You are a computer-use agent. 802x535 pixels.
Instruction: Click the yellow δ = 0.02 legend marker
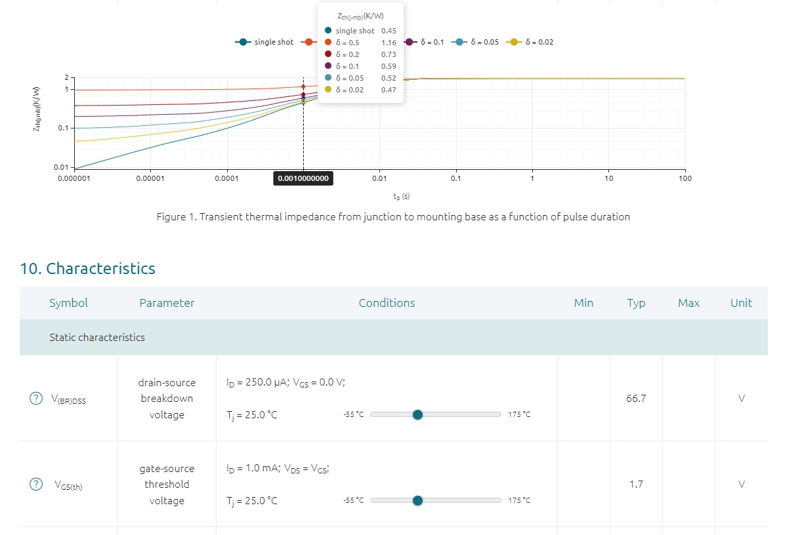pos(515,42)
